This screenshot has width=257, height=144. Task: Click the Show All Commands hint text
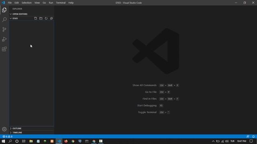pyautogui.click(x=145, y=85)
